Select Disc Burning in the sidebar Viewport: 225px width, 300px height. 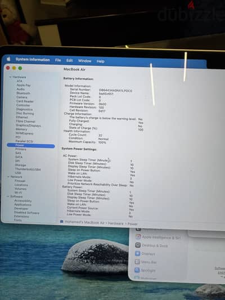coord(25,113)
